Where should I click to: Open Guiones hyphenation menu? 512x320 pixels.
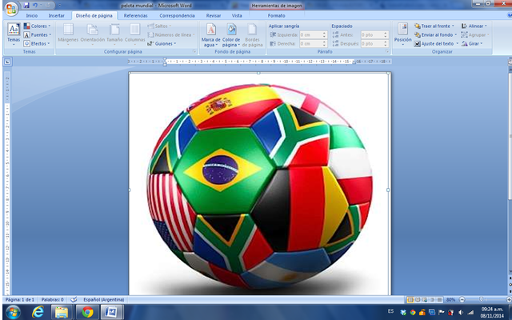(162, 43)
